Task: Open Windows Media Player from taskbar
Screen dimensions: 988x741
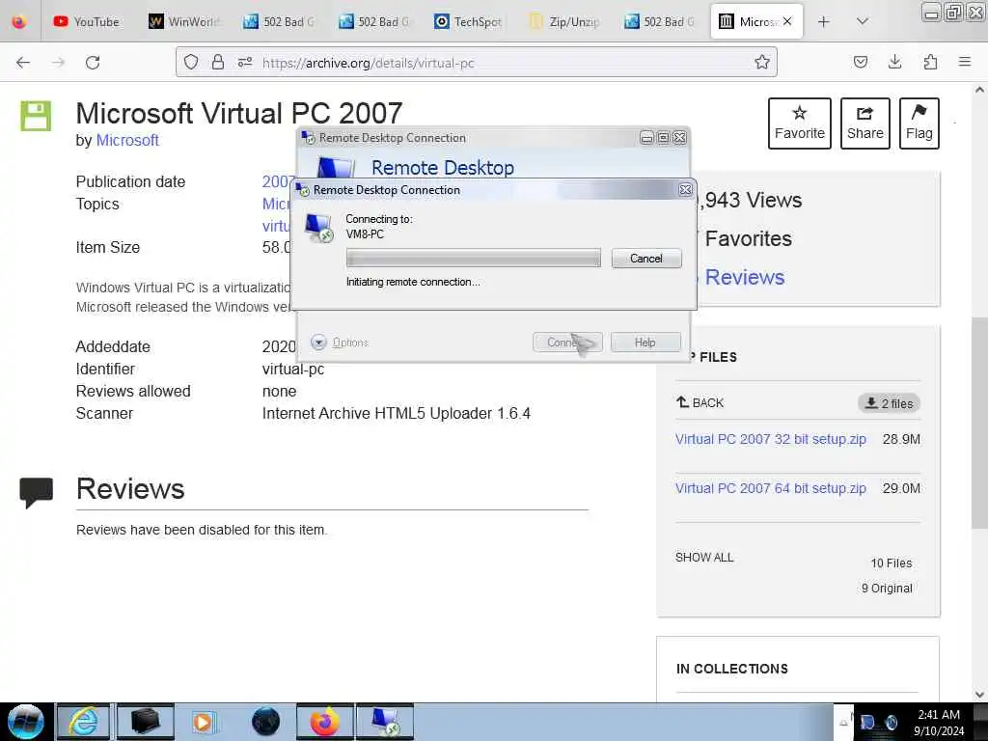Action: coord(204,722)
